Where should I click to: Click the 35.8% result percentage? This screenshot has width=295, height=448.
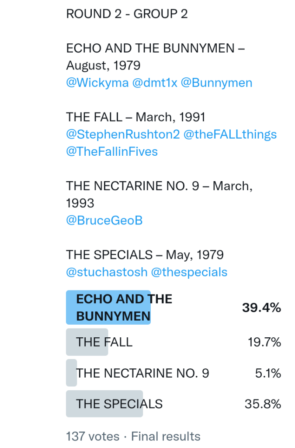pyautogui.click(x=263, y=404)
